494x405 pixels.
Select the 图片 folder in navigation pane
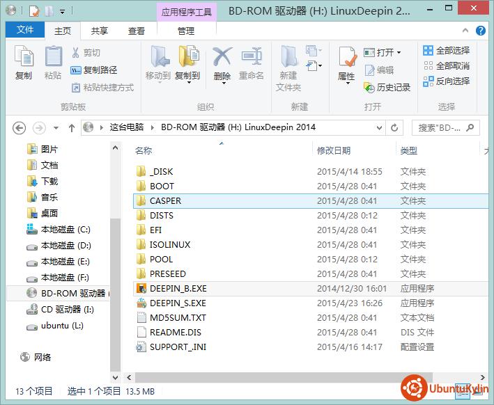coord(43,149)
